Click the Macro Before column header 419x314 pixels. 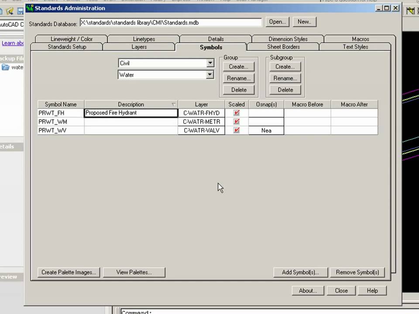[307, 104]
